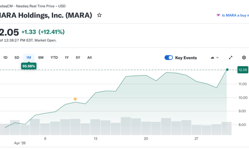Click the Market Open timestamp text

pos(28,40)
